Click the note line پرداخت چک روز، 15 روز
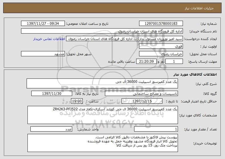This screenshot has width=225, height=159. click(x=147, y=145)
